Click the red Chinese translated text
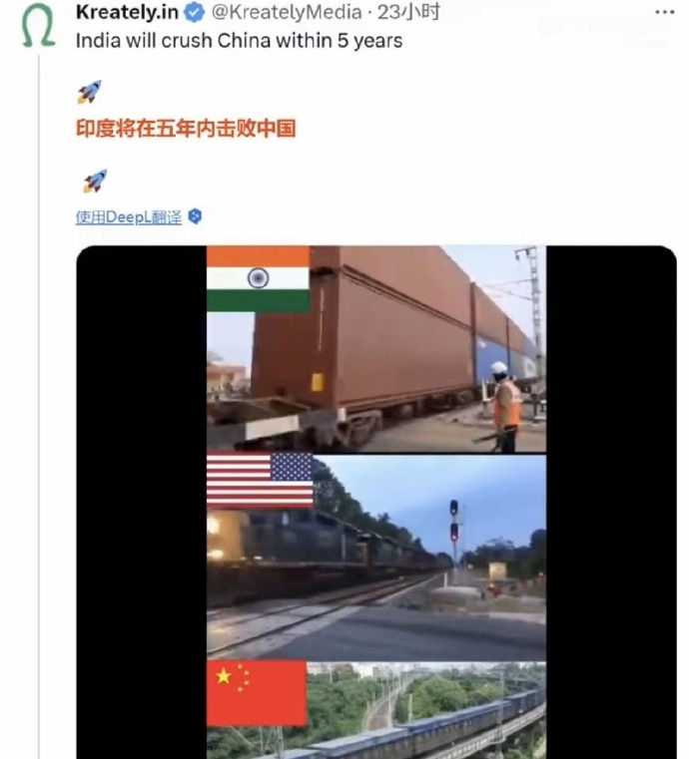Screen dimensions: 689x759 coord(186,129)
